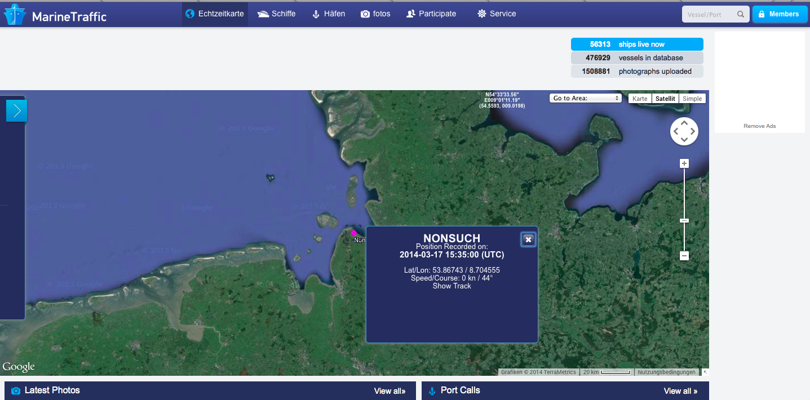Click the zoom slider handle
The height and width of the screenshot is (400, 810).
[x=684, y=220]
